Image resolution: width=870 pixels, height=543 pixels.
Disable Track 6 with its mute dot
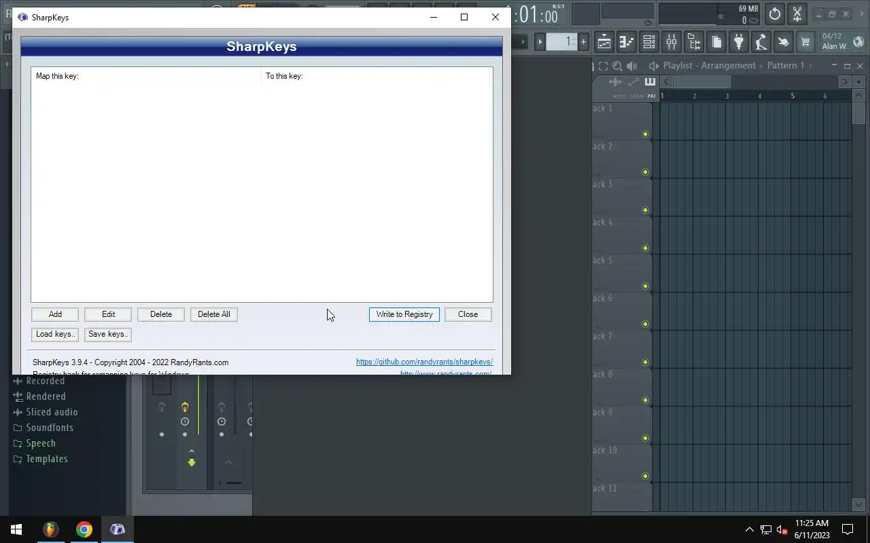[x=645, y=324]
